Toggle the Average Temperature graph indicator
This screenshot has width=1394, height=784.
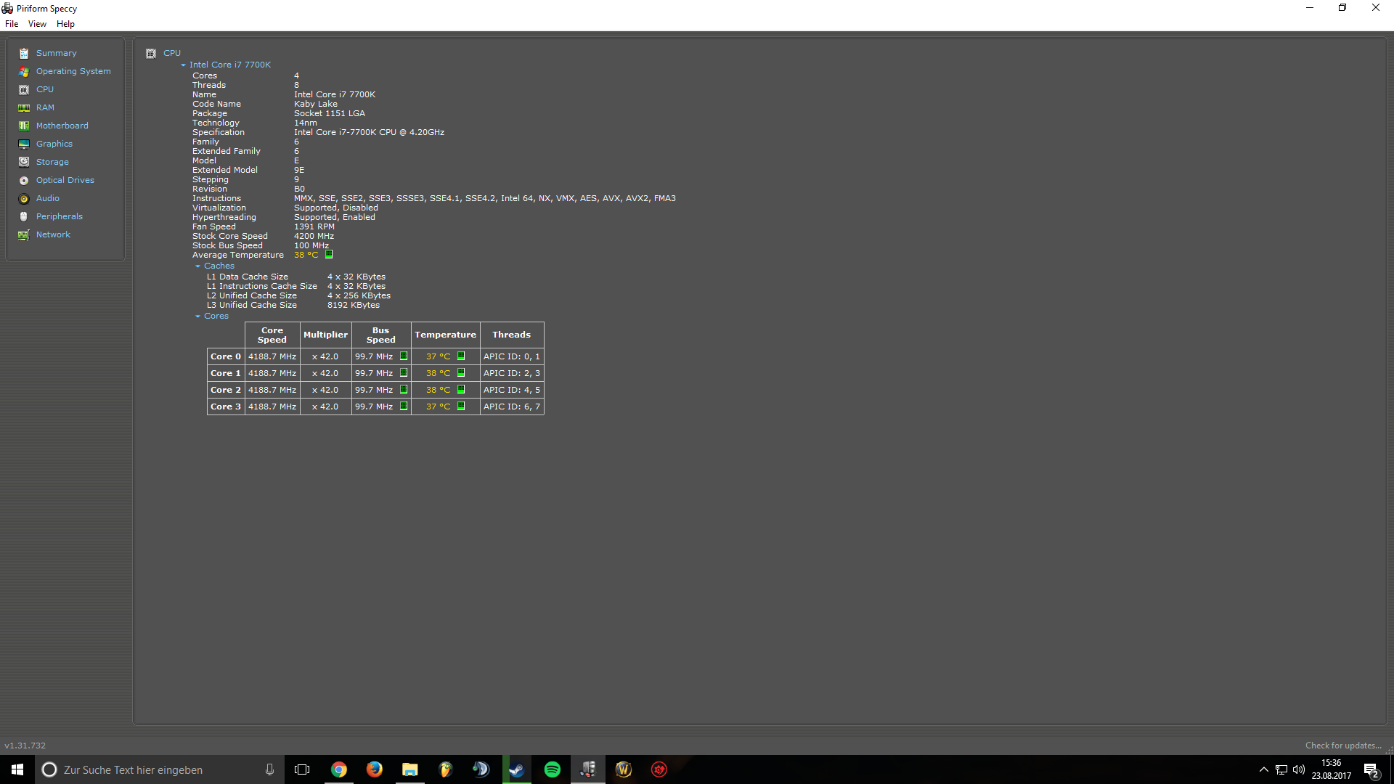click(329, 255)
